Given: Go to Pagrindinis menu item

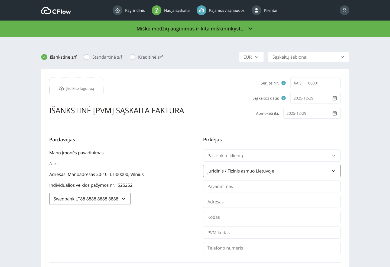Looking at the screenshot, I should (x=135, y=10).
